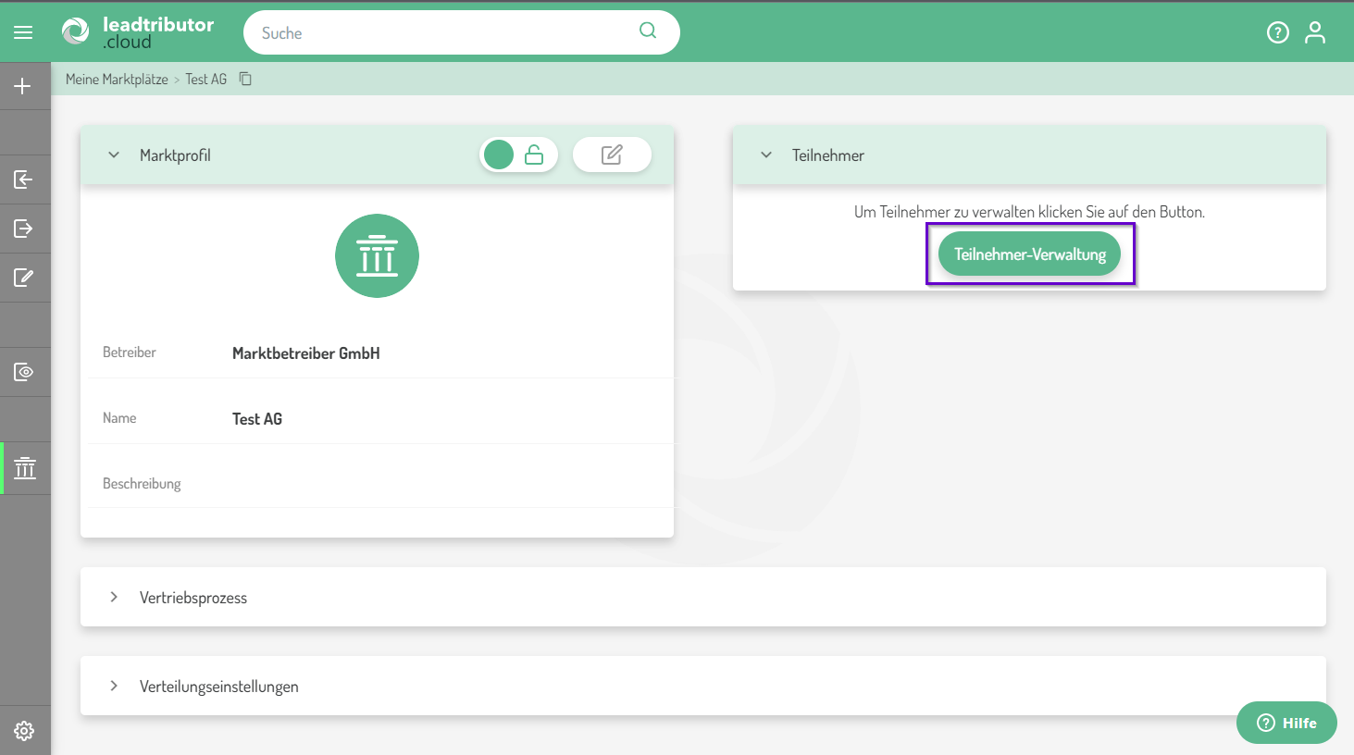1354x755 pixels.
Task: Open the hamburger menu in header
Action: click(23, 32)
